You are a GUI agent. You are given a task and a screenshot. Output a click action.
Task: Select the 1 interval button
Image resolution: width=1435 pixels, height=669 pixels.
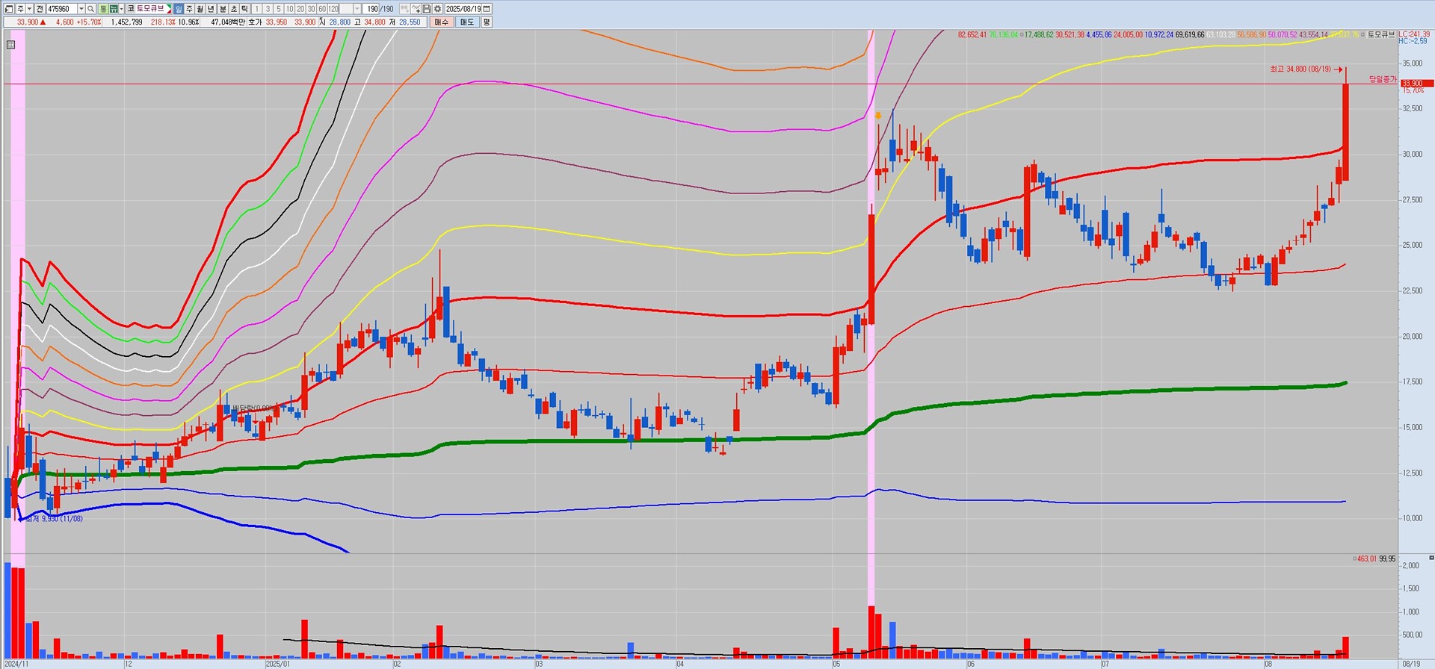[x=257, y=9]
